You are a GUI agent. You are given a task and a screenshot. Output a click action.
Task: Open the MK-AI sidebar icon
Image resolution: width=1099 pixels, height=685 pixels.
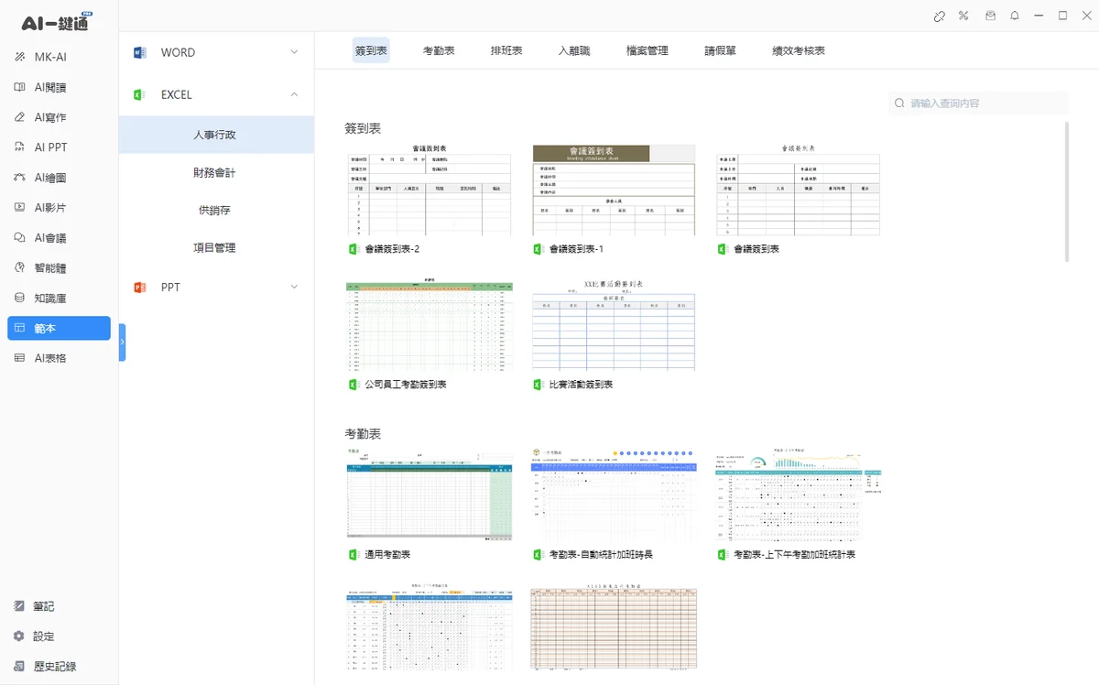point(20,57)
